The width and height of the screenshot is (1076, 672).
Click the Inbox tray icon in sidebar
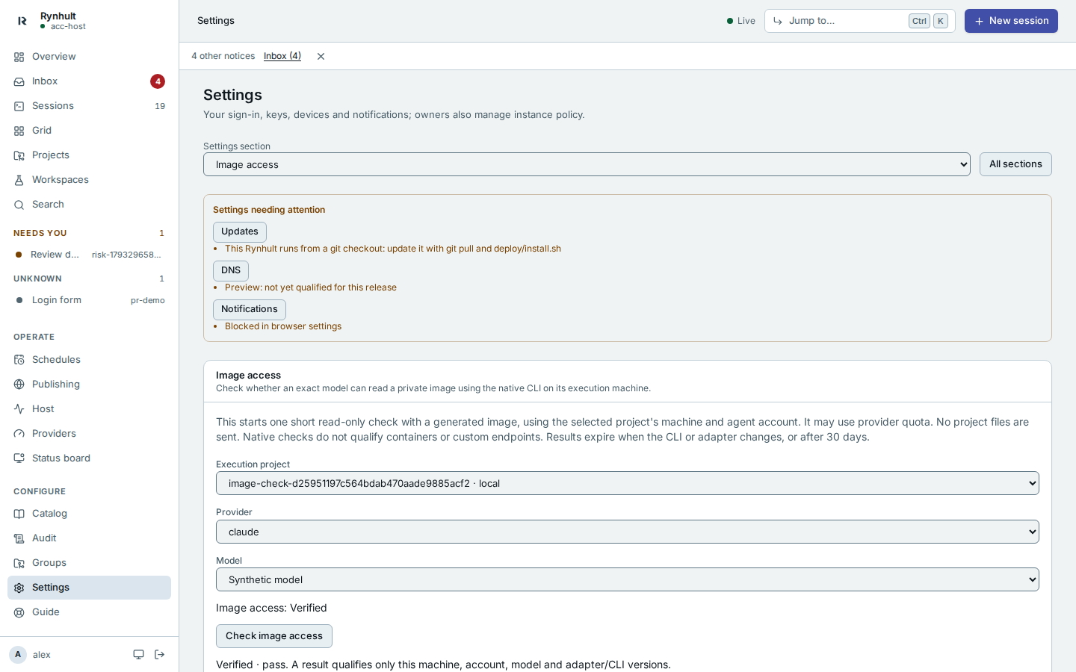point(19,81)
